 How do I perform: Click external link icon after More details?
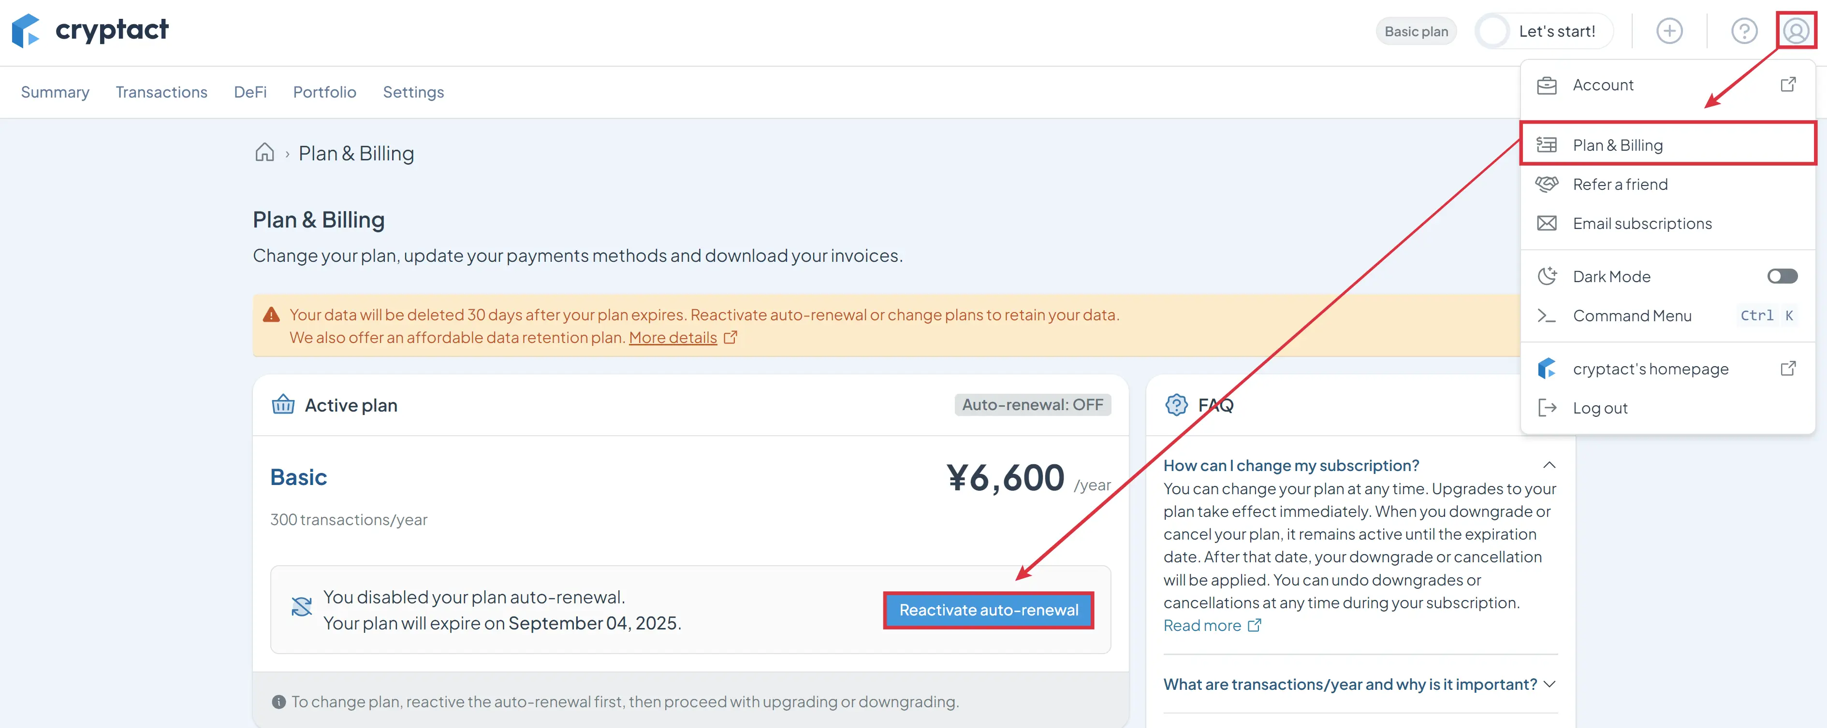731,337
